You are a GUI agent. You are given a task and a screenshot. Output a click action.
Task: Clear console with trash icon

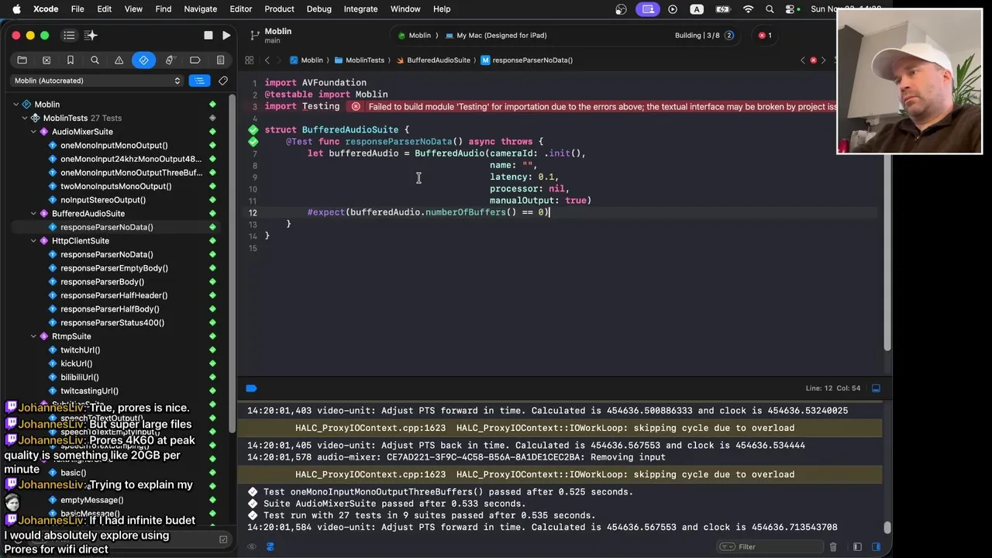tap(833, 546)
